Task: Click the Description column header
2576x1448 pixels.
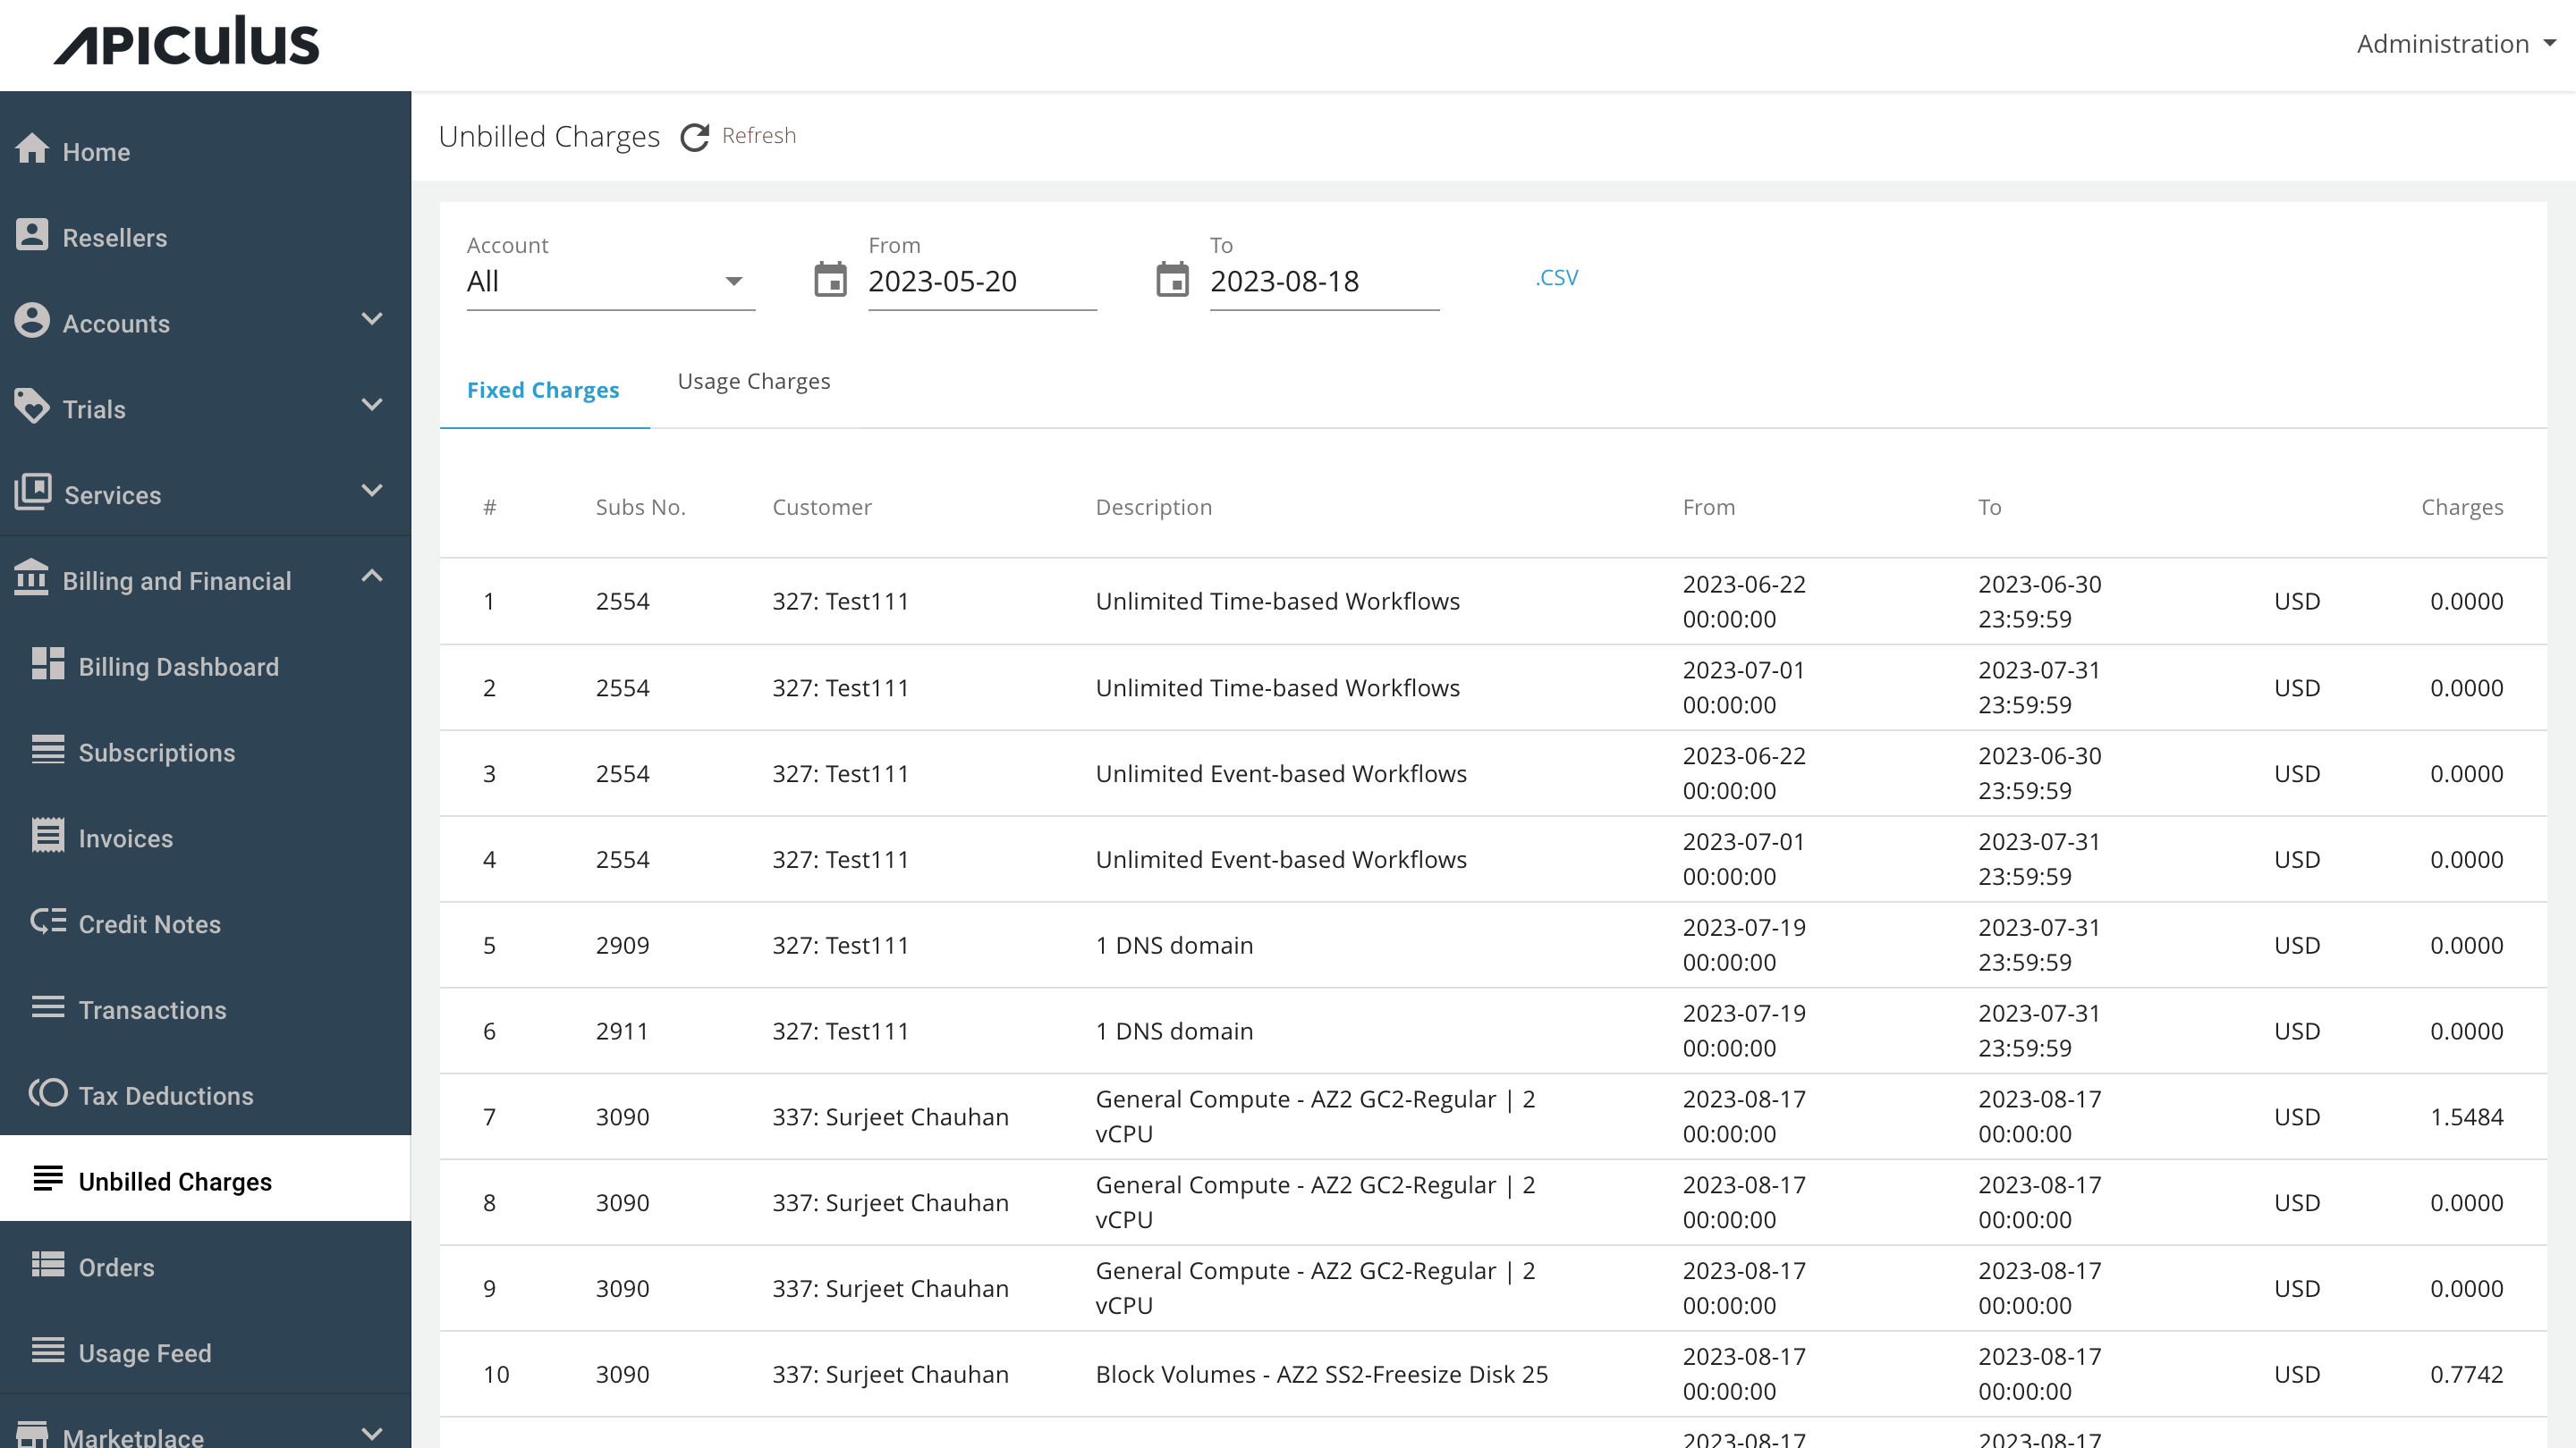Action: [1154, 508]
